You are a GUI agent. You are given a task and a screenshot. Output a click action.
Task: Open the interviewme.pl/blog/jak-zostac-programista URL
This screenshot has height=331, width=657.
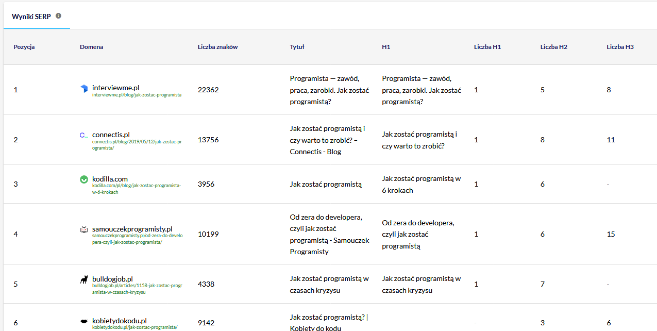coord(137,95)
